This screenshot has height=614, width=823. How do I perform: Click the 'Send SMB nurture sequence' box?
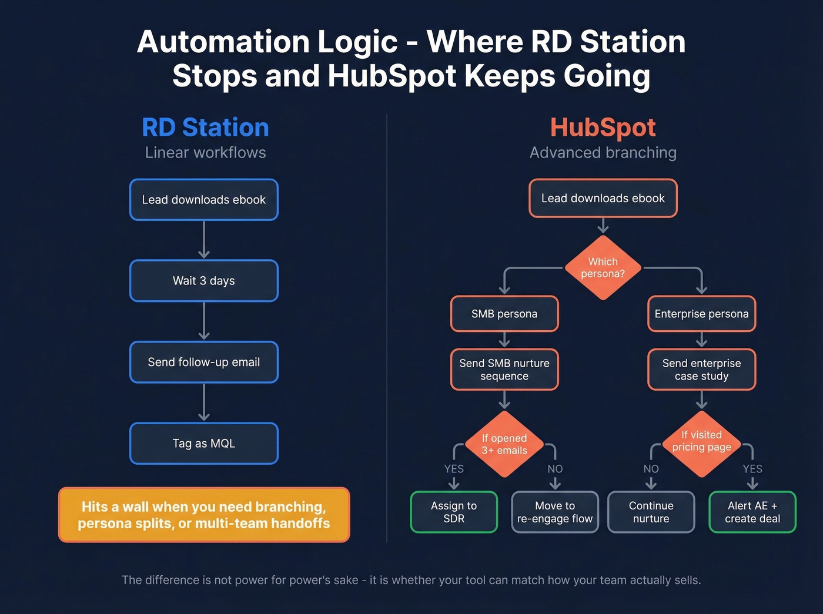[x=504, y=370]
